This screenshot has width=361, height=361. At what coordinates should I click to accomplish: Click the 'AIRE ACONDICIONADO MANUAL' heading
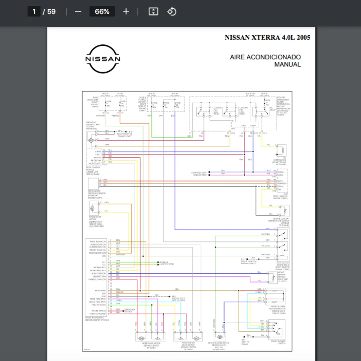[265, 61]
